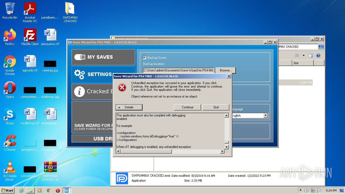Open fordlistings.rtf document icon
The width and height of the screenshot is (345, 194).
(x=30, y=116)
